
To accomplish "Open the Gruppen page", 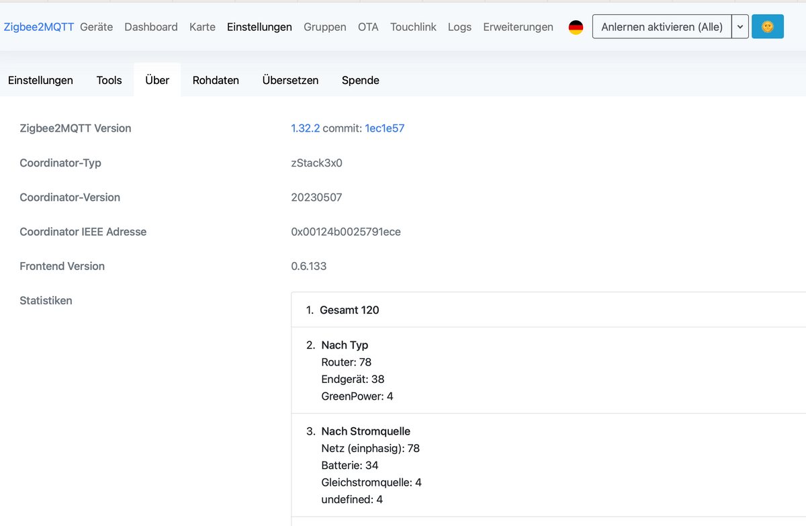I will (325, 27).
